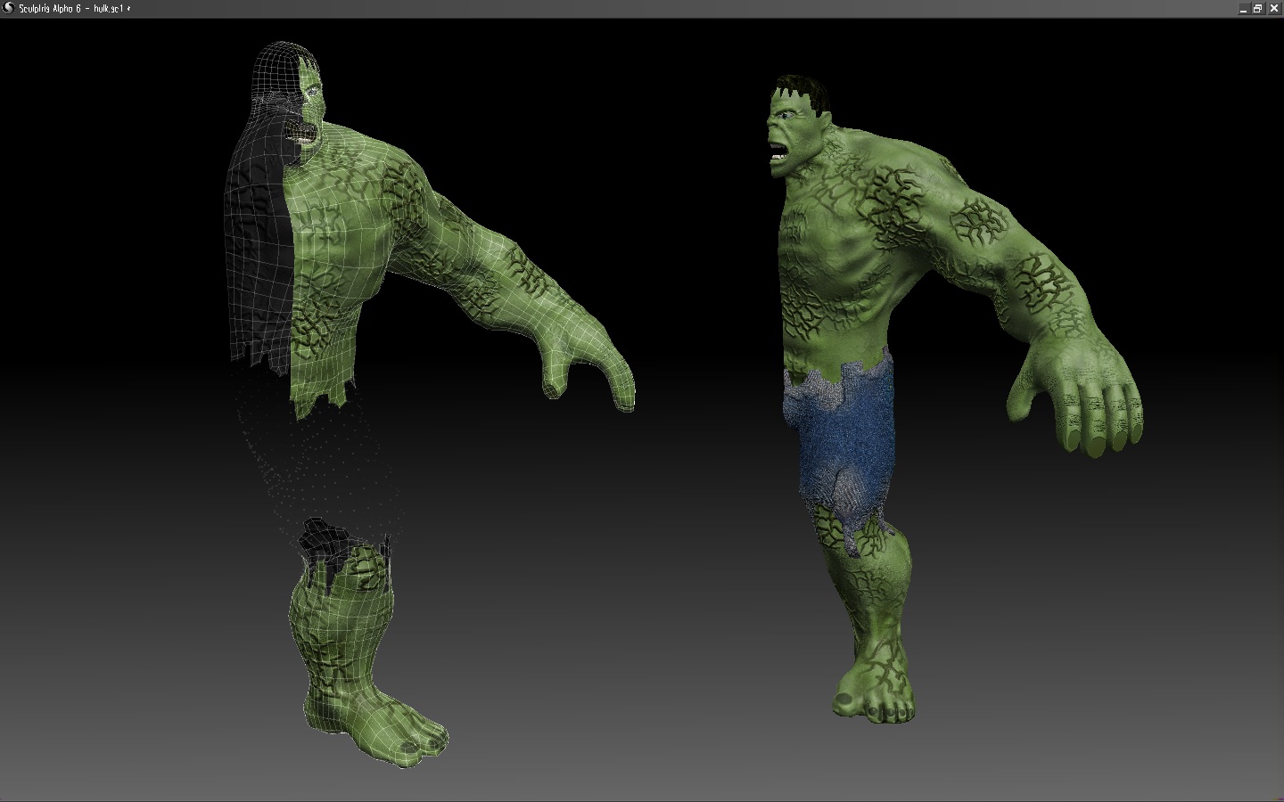The width and height of the screenshot is (1284, 802).
Task: Click the Sculptris logo icon in title bar
Action: (x=8, y=8)
